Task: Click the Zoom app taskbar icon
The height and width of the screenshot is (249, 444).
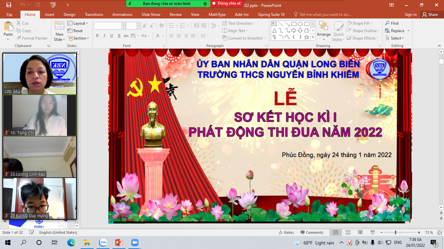Action: click(x=135, y=243)
